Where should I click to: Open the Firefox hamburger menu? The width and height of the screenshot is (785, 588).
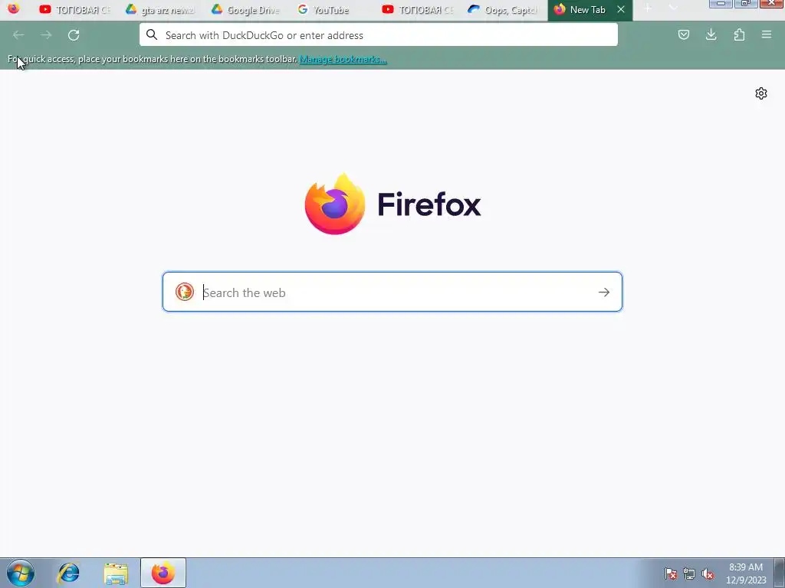tap(767, 34)
